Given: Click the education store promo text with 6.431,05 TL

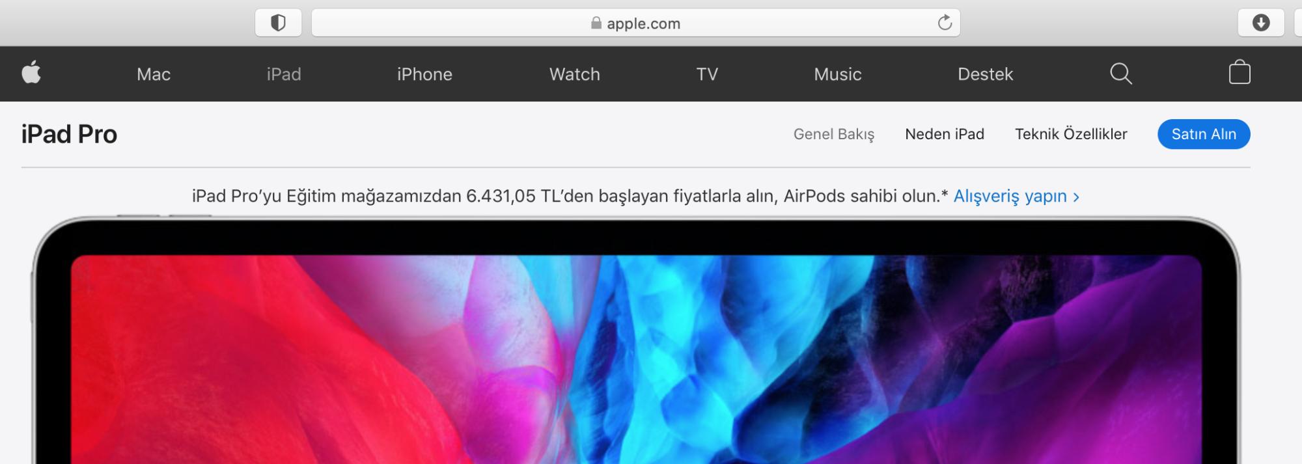Looking at the screenshot, I should tap(570, 196).
